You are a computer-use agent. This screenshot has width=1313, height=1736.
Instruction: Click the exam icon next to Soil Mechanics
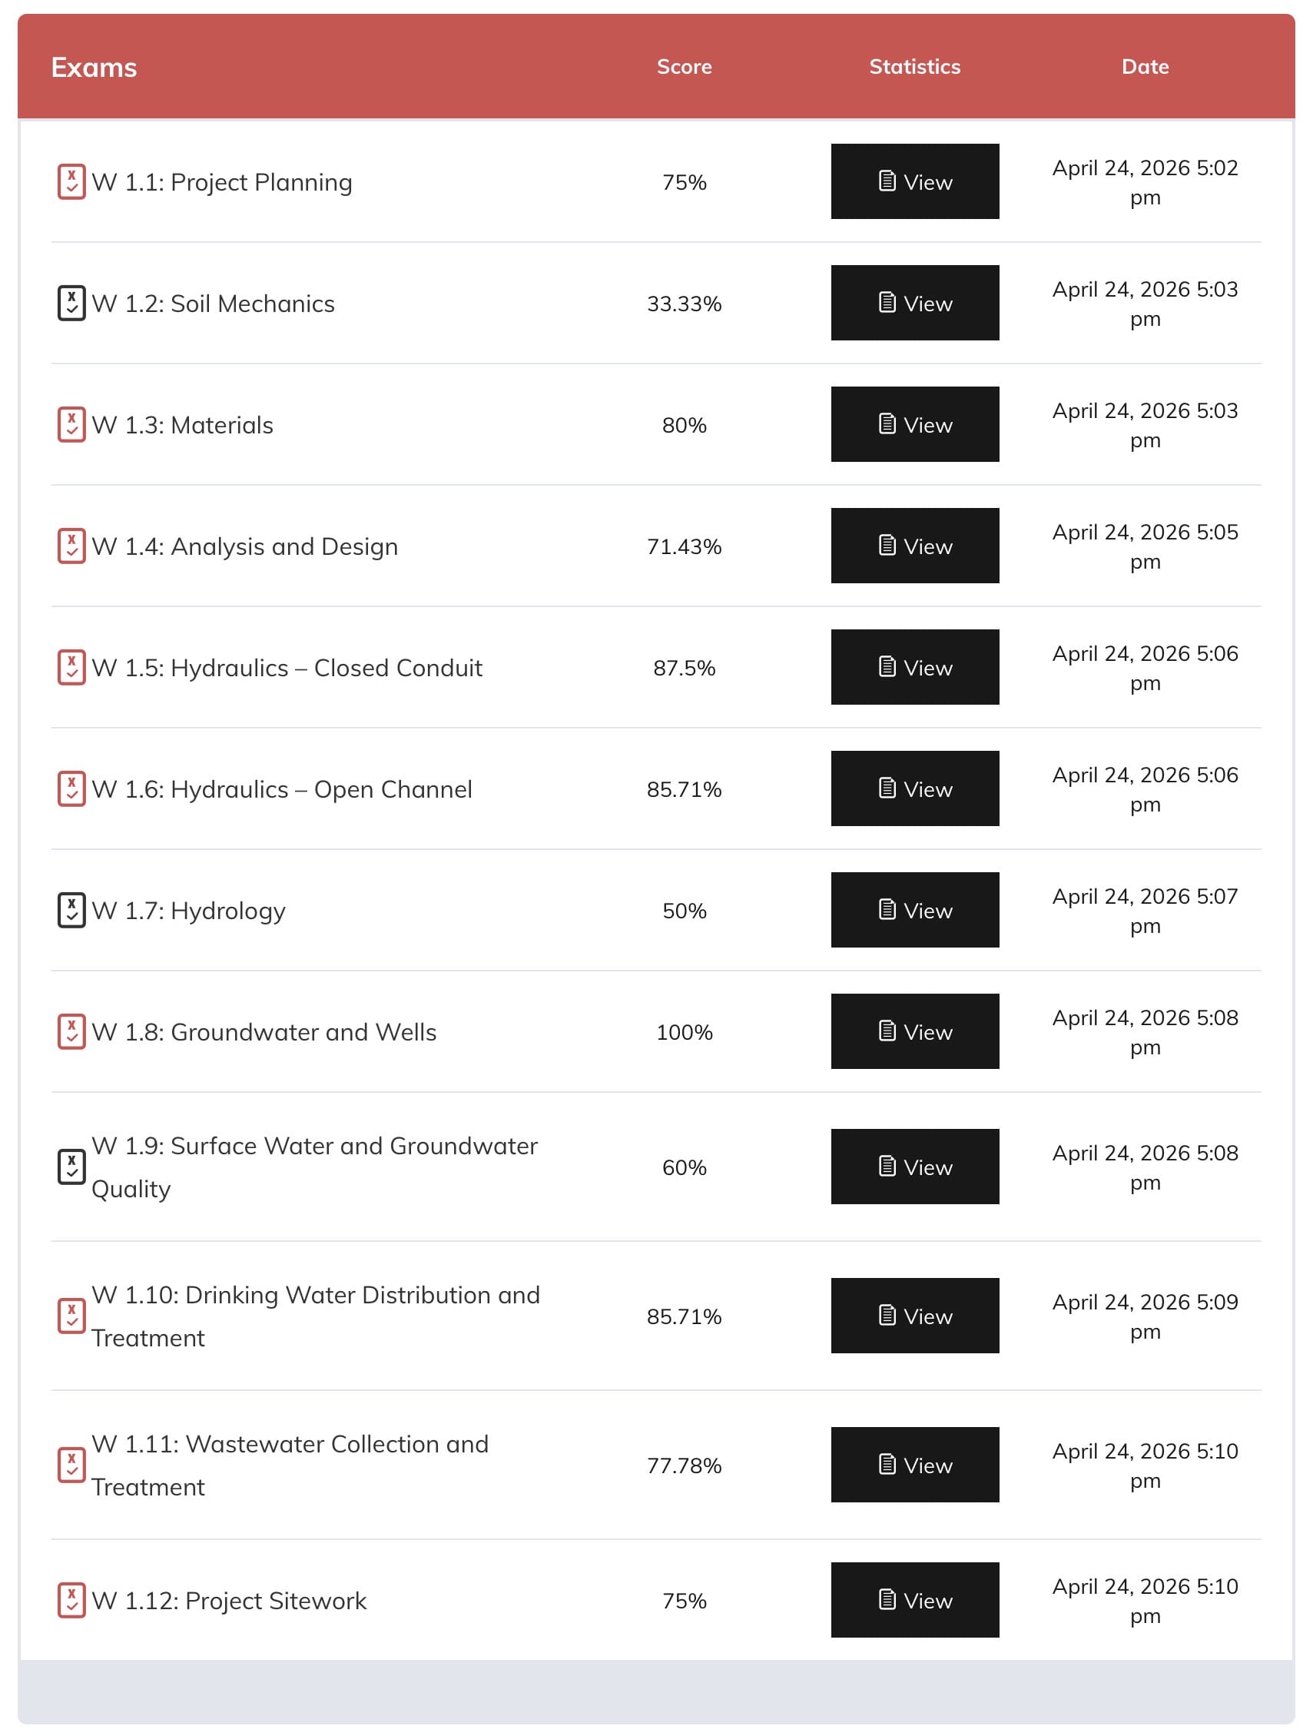coord(71,304)
